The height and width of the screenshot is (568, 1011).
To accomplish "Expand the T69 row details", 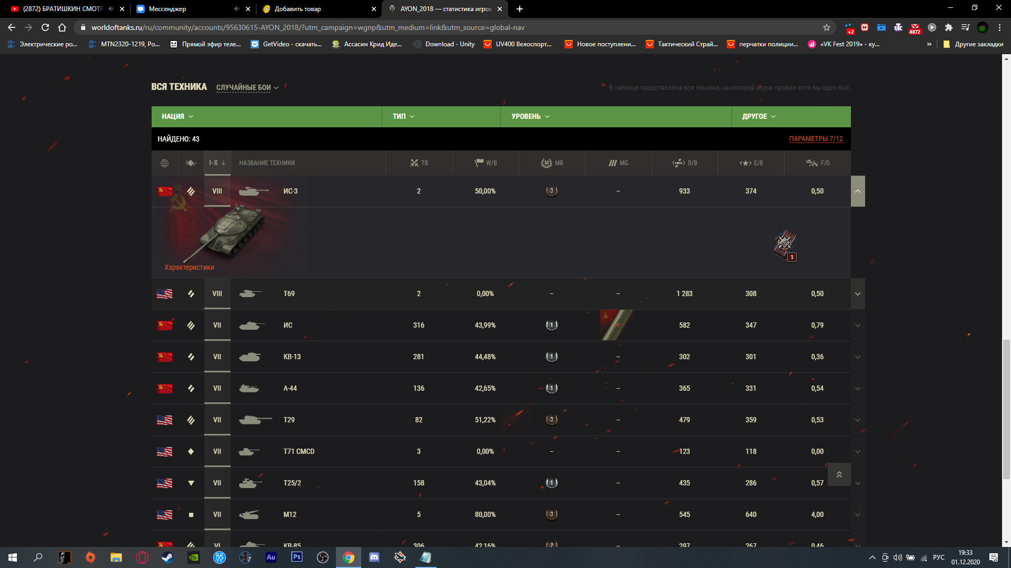I will pos(858,293).
